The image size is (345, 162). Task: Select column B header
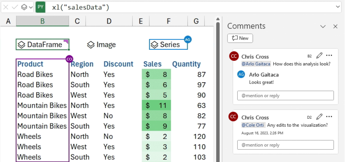42,21
